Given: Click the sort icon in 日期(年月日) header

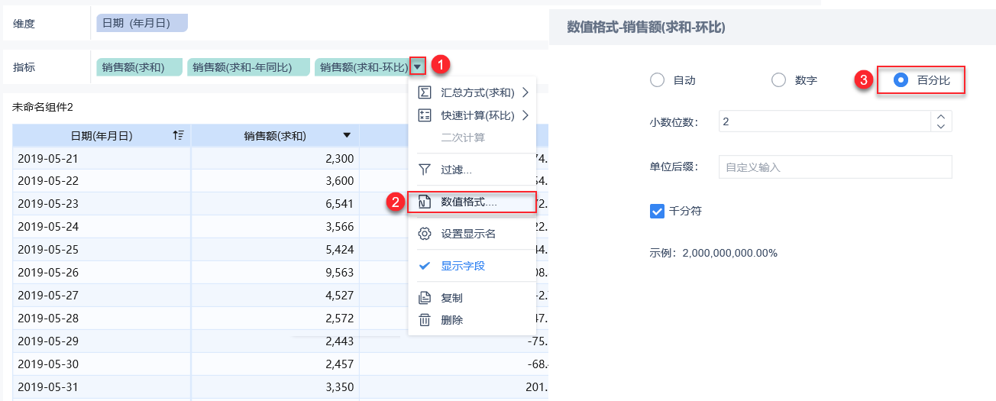Looking at the screenshot, I should click(x=178, y=136).
